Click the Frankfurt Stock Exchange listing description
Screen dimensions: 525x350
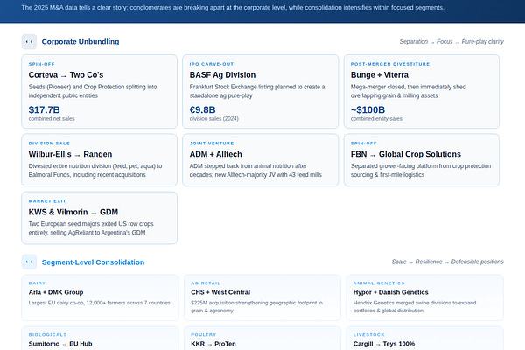(257, 91)
